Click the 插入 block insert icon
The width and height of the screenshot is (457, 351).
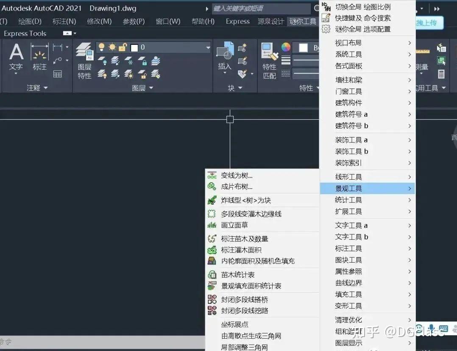click(x=225, y=57)
